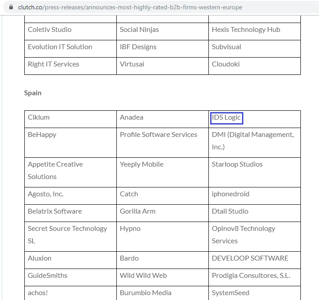This screenshot has height=300, width=319.
Task: Click the BeHappy cell
Action: (x=70, y=143)
